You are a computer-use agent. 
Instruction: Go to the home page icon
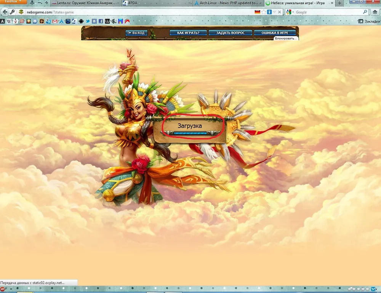375,12
